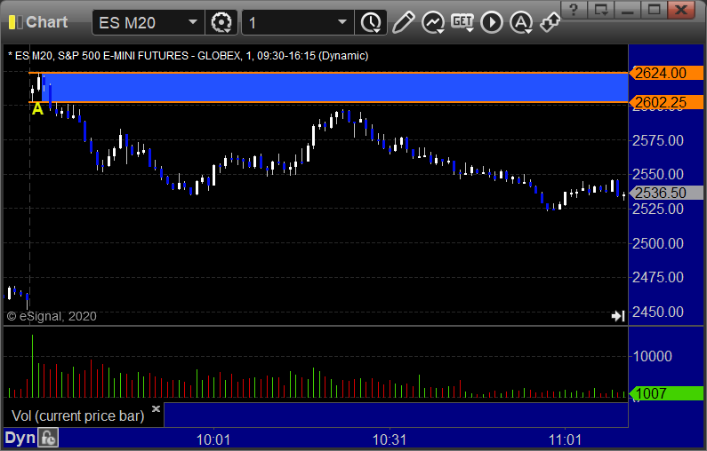Select the 2624.00 orange price marker
Screen dimensions: 707x451
coord(666,73)
